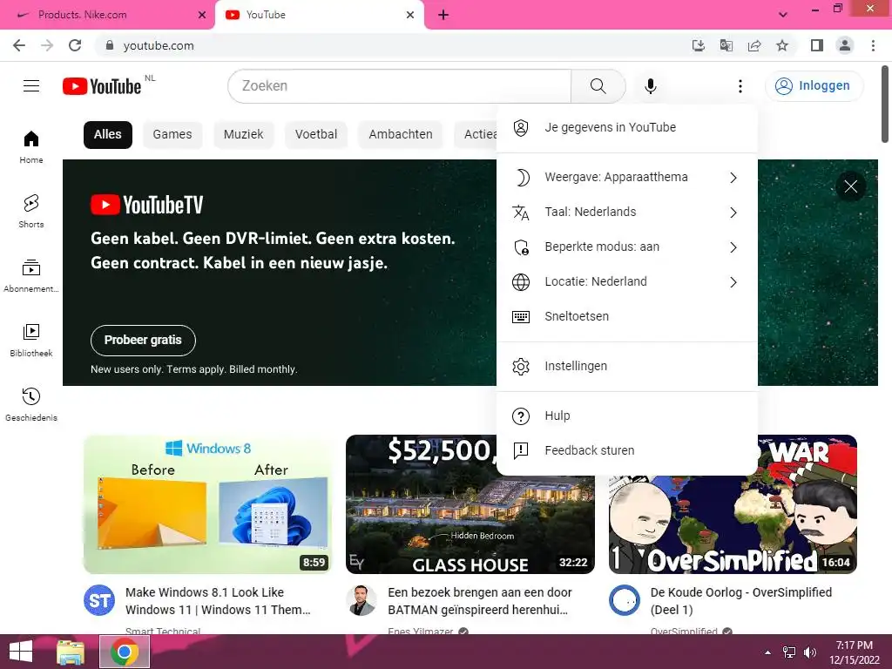Image resolution: width=892 pixels, height=669 pixels.
Task: Expand Weergave: Apparaatthema submenu
Action: 627,178
